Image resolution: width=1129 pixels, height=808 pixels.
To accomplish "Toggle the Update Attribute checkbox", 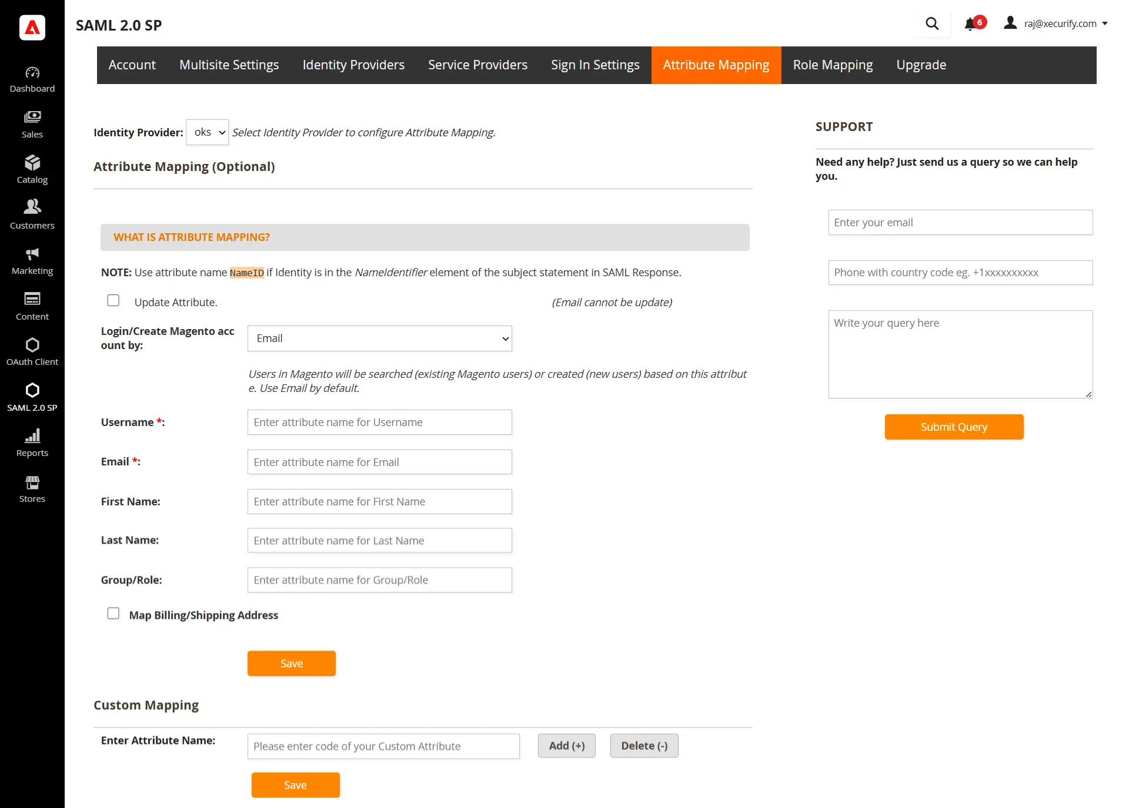I will 113,301.
